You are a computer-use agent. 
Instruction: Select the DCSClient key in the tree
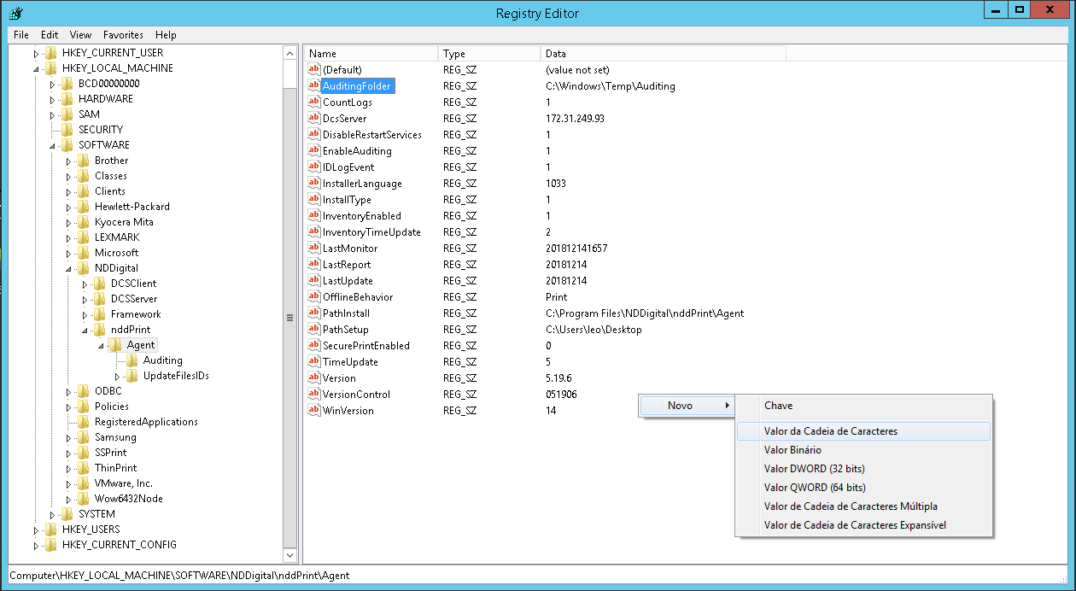(x=133, y=283)
